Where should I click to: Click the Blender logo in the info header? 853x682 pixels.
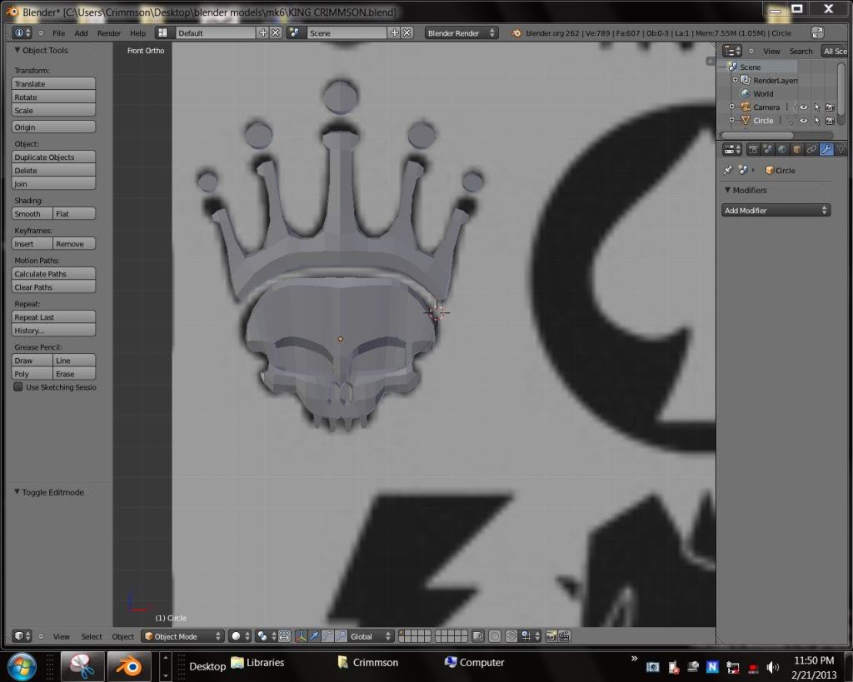click(x=516, y=33)
